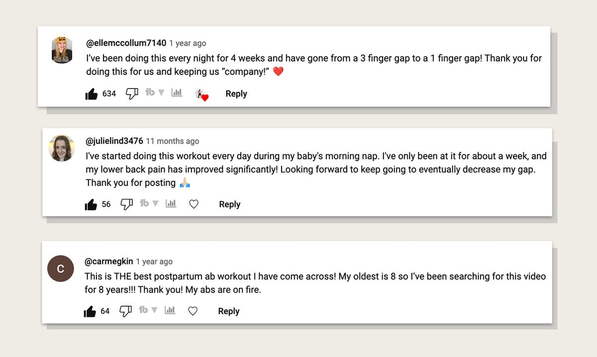Reply to the @ellemccollum7140 comment
The height and width of the screenshot is (357, 597).
click(236, 93)
